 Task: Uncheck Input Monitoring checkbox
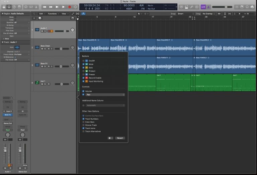pyautogui.click(x=83, y=81)
